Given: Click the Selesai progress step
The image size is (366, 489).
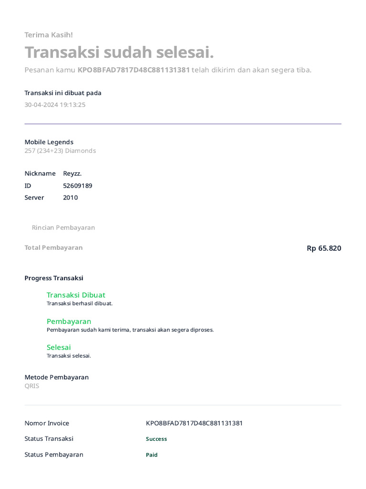Looking at the screenshot, I should (59, 347).
